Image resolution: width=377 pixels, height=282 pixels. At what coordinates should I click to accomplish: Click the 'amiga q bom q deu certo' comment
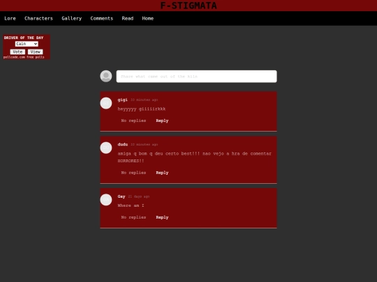point(194,157)
